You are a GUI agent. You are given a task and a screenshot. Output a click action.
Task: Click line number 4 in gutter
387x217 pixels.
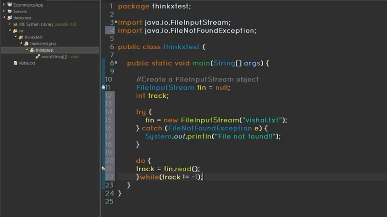[112, 30]
